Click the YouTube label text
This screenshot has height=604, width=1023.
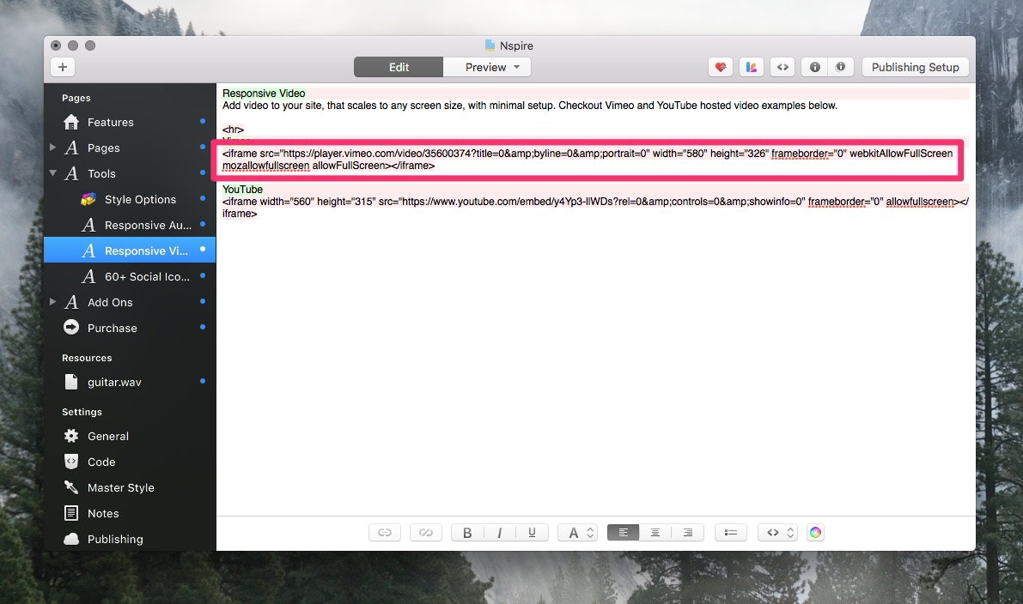point(243,189)
